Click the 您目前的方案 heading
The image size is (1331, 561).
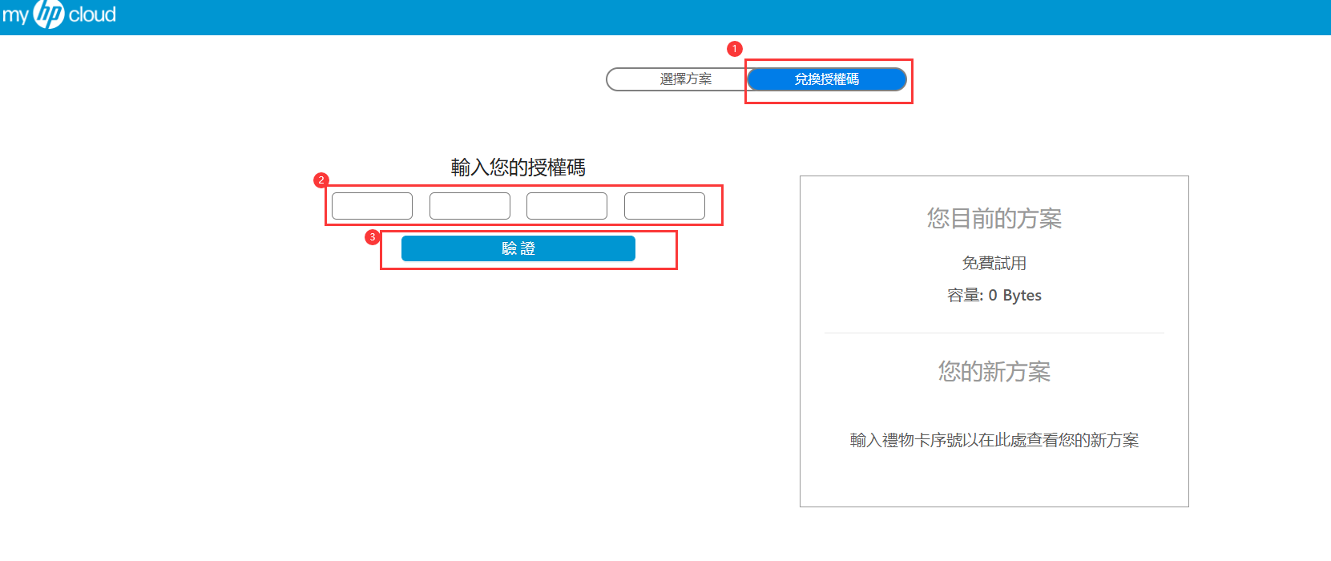[994, 219]
